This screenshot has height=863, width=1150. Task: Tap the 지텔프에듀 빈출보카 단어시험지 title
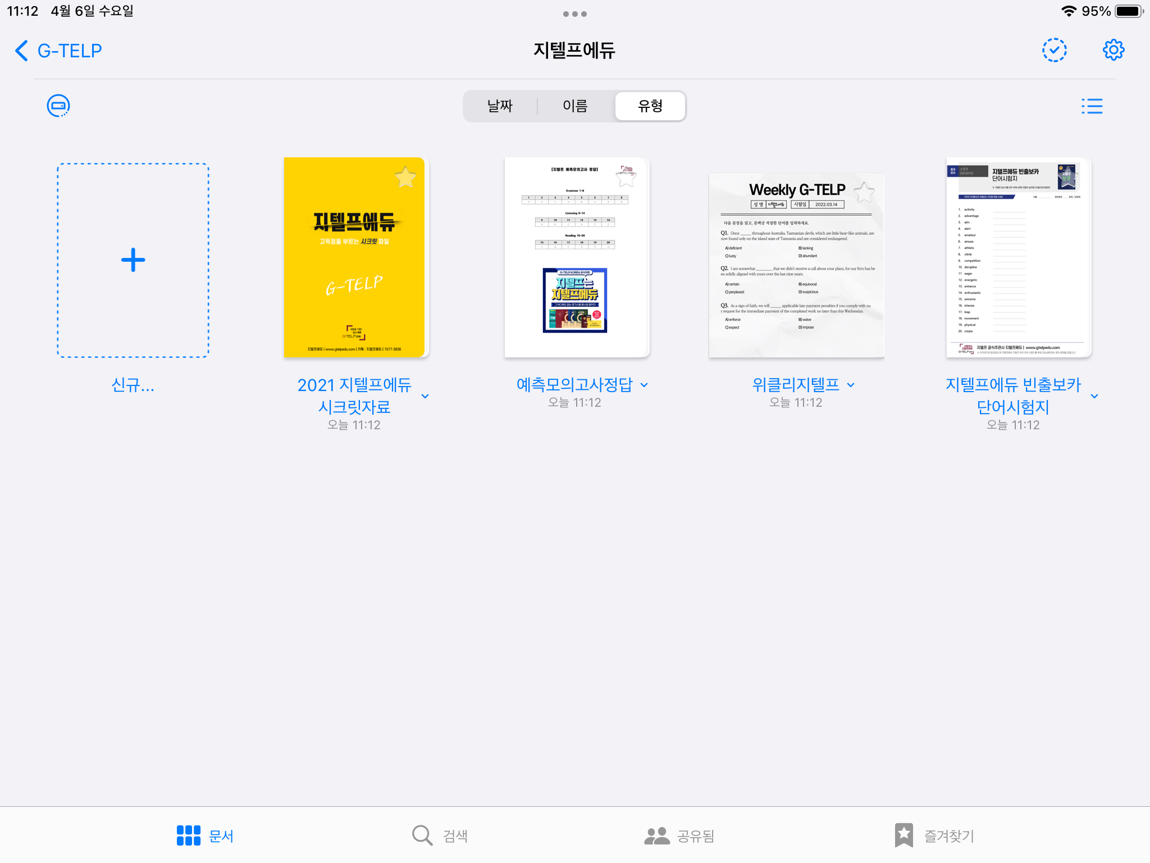tap(1013, 396)
